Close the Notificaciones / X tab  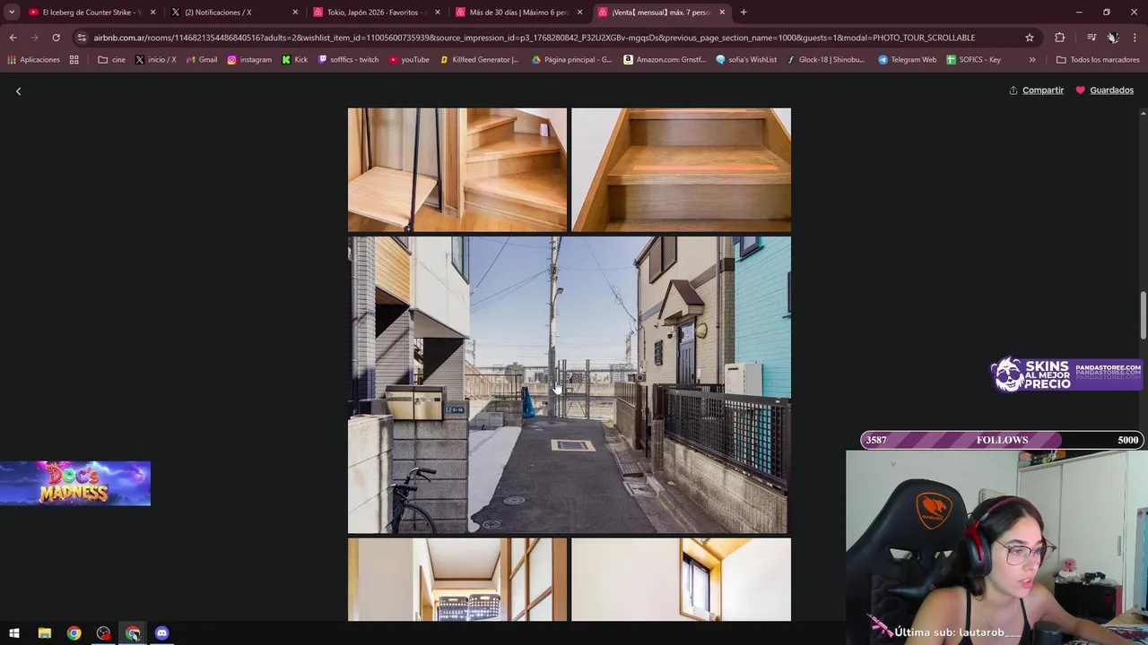pos(295,13)
